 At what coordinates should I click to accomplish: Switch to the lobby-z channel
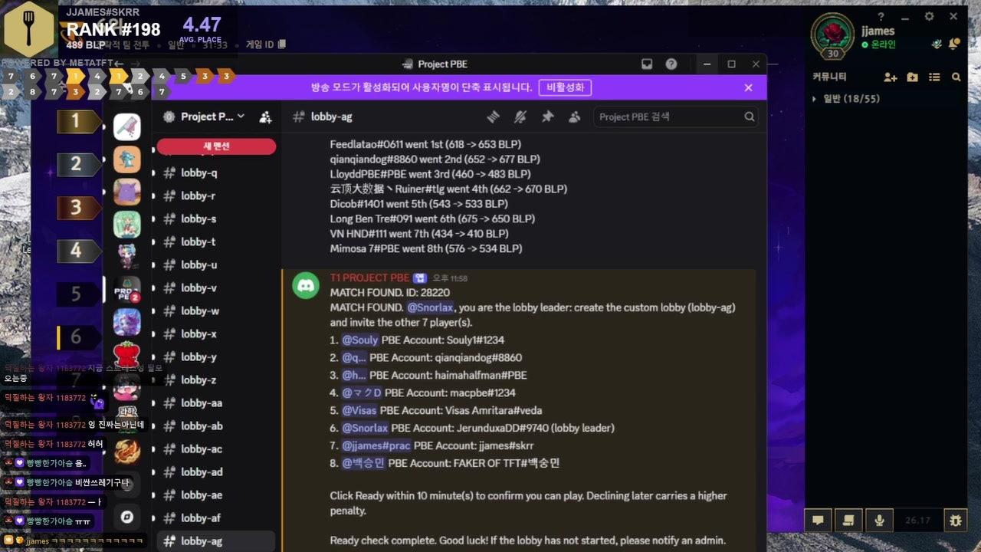coord(217,379)
